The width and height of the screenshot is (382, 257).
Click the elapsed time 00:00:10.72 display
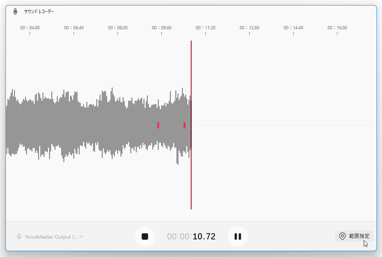point(191,236)
